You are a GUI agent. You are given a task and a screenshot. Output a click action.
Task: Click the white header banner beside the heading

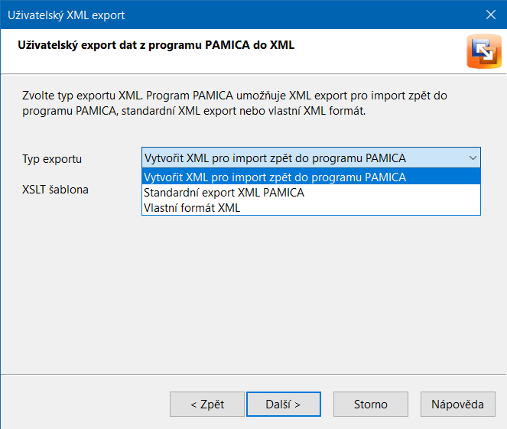pos(379,51)
